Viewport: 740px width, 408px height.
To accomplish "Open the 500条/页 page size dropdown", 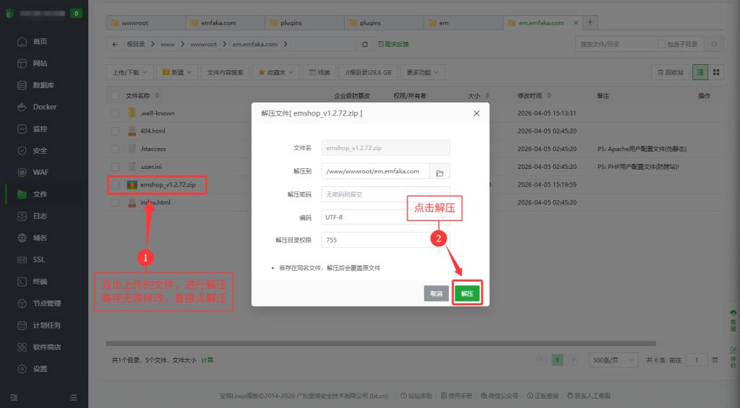I will (x=614, y=360).
